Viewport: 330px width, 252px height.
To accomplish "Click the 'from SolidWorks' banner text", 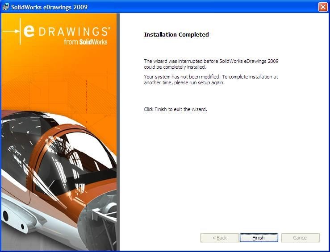I will (86, 41).
